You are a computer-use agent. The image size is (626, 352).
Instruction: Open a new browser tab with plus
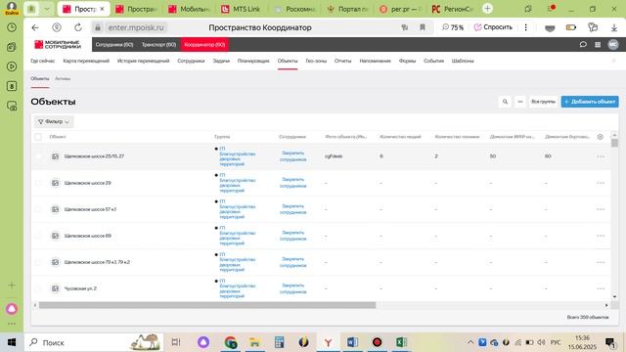(x=487, y=9)
